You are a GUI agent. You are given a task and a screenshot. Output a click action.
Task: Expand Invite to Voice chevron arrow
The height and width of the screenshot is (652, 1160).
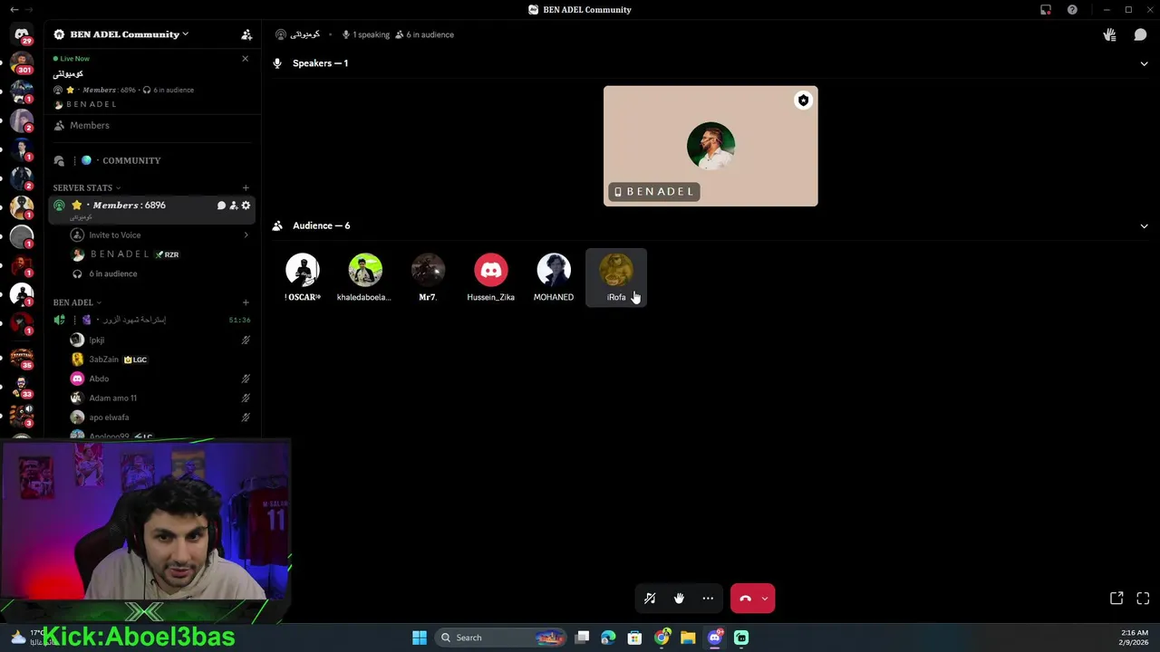[246, 235]
